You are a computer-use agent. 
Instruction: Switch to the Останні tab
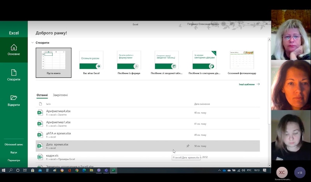42,95
